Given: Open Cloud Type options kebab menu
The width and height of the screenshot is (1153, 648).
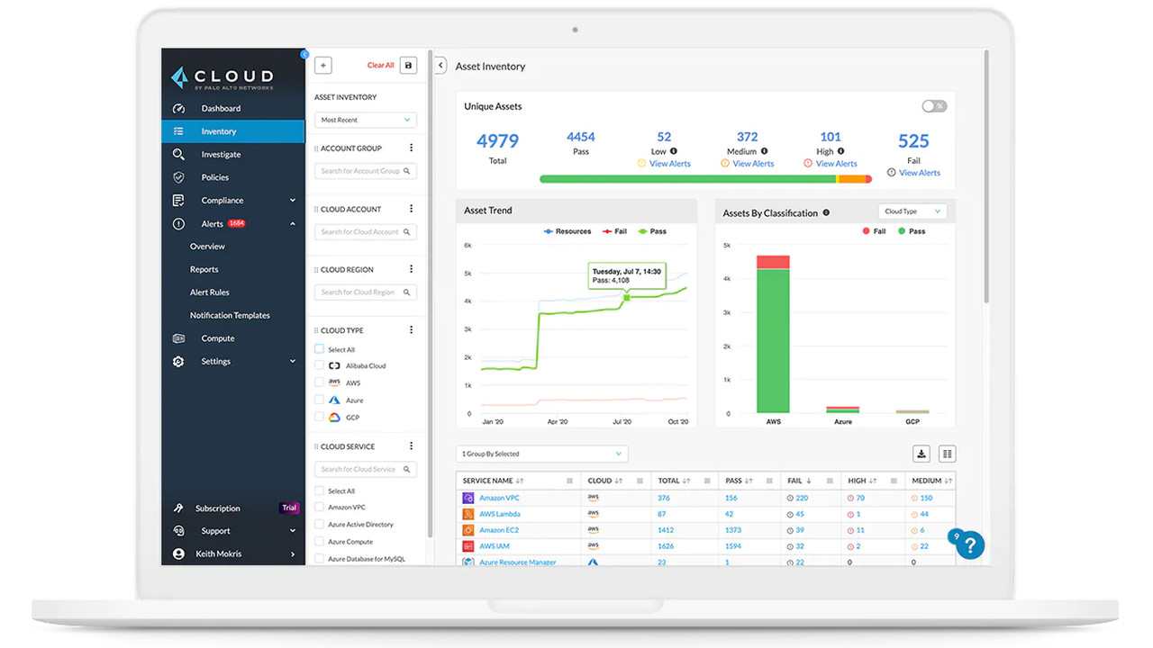Looking at the screenshot, I should [412, 330].
